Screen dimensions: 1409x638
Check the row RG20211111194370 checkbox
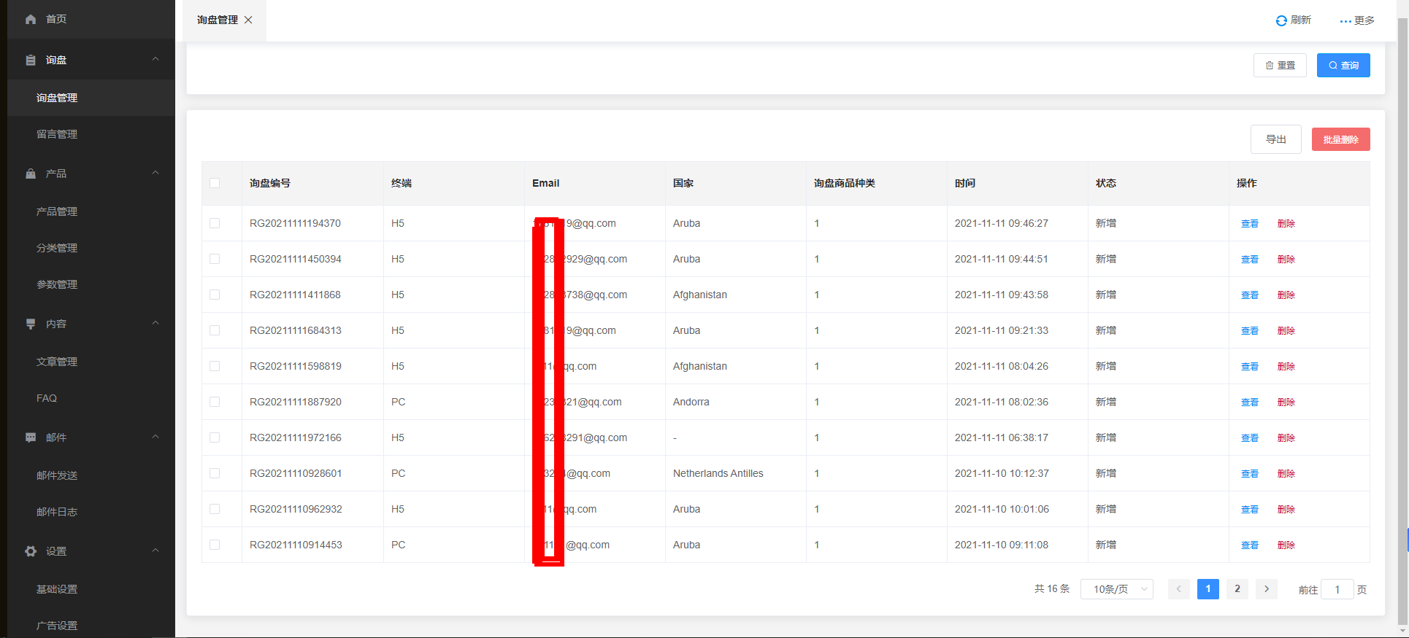[215, 223]
